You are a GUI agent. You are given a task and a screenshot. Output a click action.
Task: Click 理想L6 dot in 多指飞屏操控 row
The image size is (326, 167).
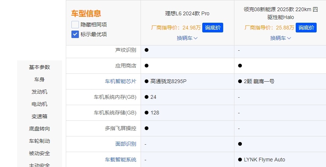[147, 128]
